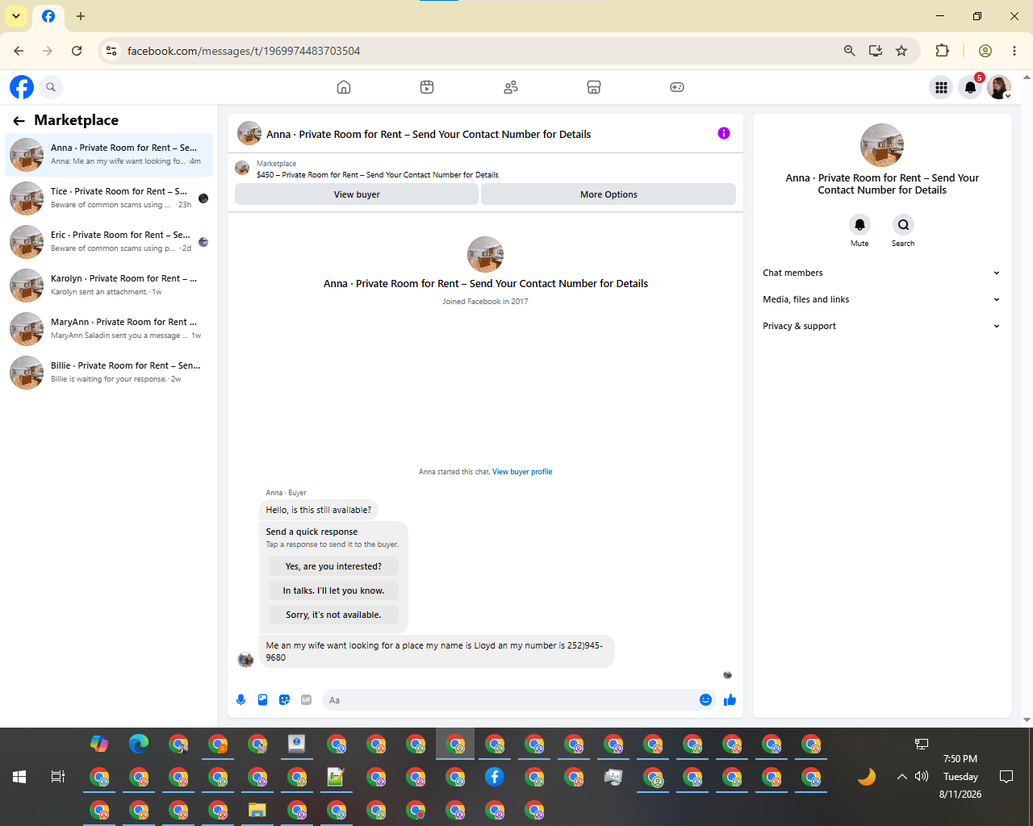This screenshot has width=1033, height=826.
Task: Click the listing thumbnail in Marketplace banner
Action: pyautogui.click(x=242, y=168)
